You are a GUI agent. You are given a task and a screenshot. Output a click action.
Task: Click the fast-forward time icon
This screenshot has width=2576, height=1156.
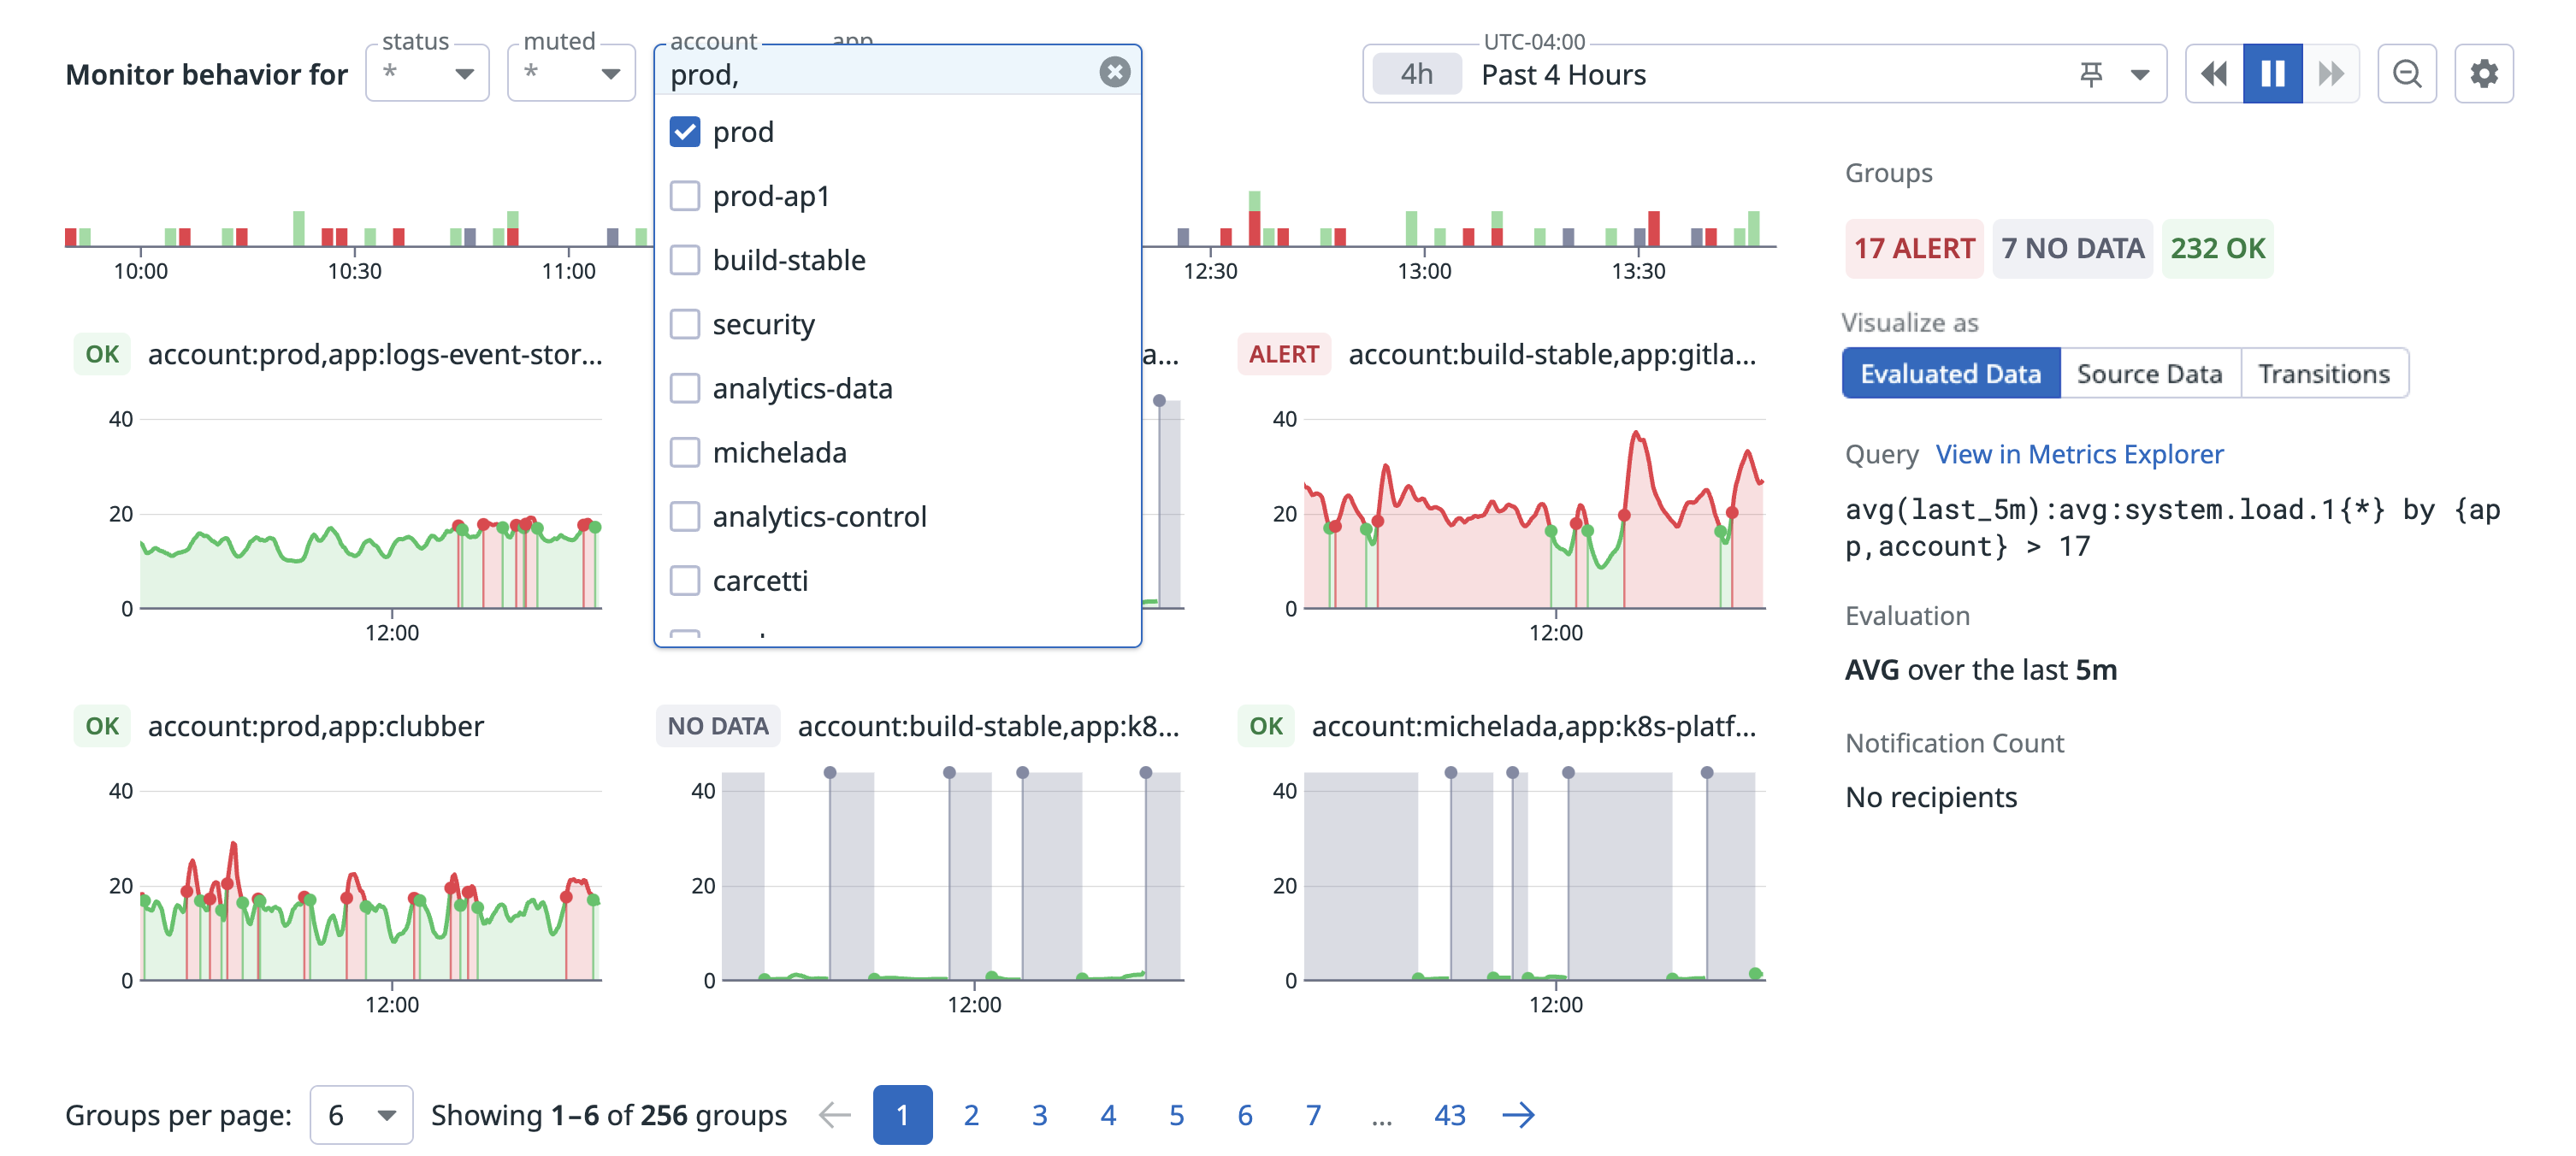coord(2330,74)
